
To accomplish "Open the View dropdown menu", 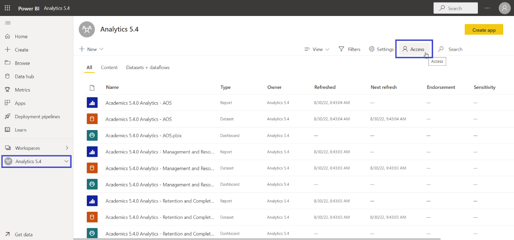I will point(316,49).
